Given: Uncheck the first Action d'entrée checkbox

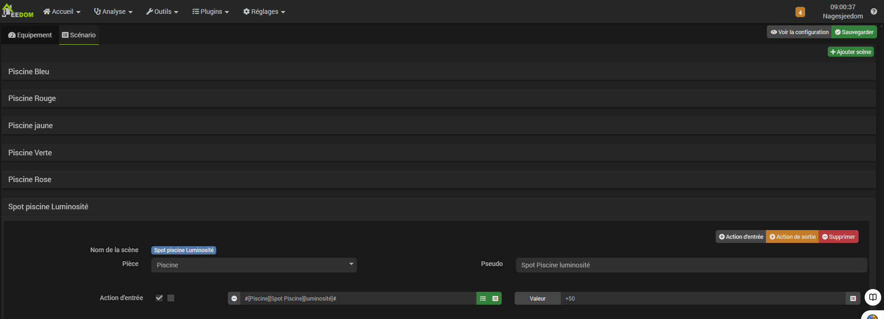Looking at the screenshot, I should [x=159, y=298].
